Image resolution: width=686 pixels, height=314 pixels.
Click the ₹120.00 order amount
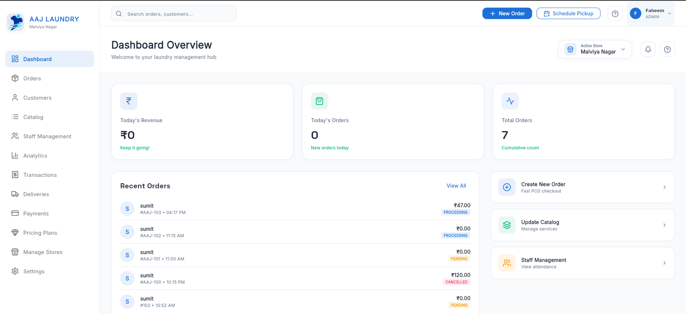[461, 275]
